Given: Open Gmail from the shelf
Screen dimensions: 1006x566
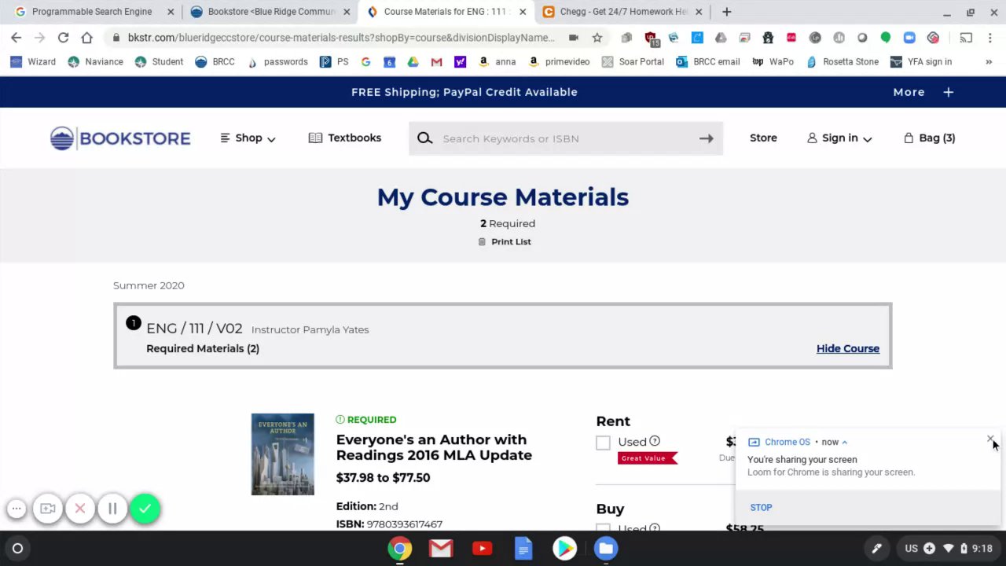Looking at the screenshot, I should coord(441,549).
